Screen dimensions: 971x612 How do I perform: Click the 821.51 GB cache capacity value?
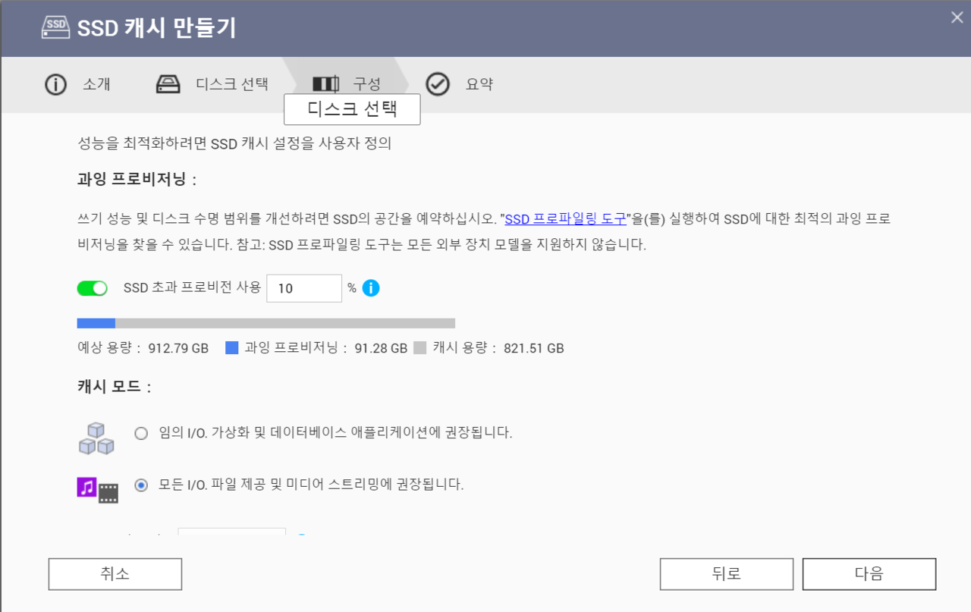pos(534,349)
